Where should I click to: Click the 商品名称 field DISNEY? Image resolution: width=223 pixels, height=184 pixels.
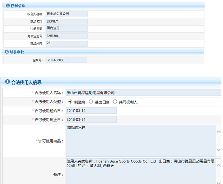coord(67,22)
